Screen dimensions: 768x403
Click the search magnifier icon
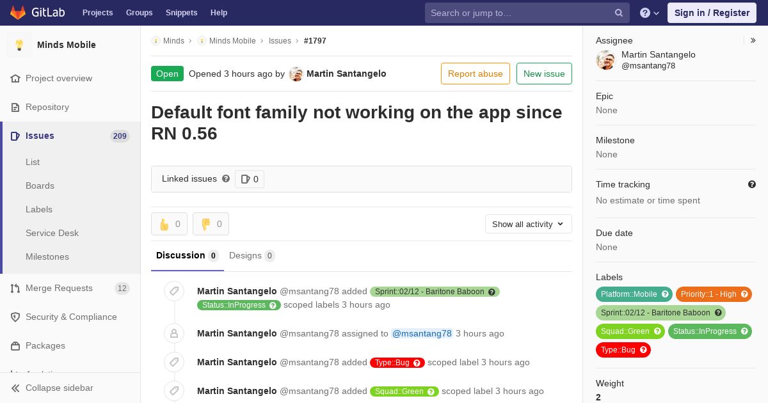619,13
